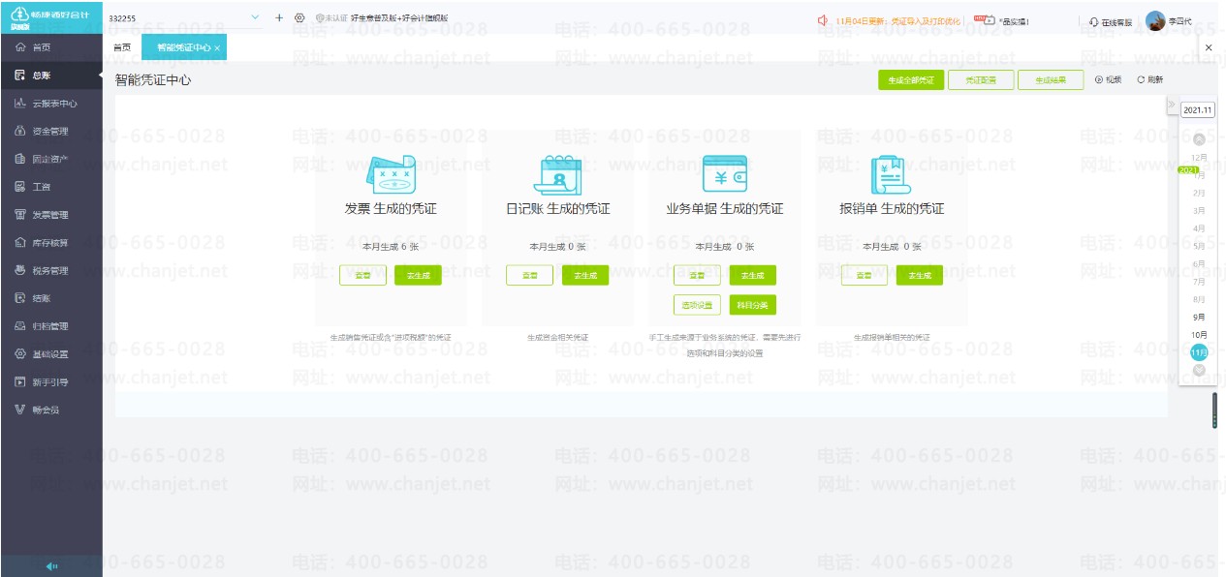Close the 智能凭证中心 tab

pyautogui.click(x=217, y=47)
